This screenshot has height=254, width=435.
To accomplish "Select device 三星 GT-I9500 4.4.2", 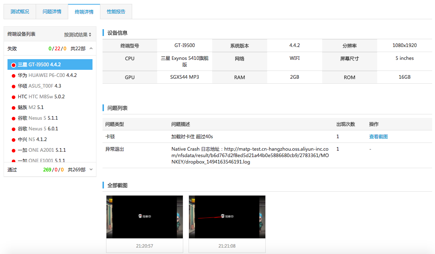I will point(50,64).
